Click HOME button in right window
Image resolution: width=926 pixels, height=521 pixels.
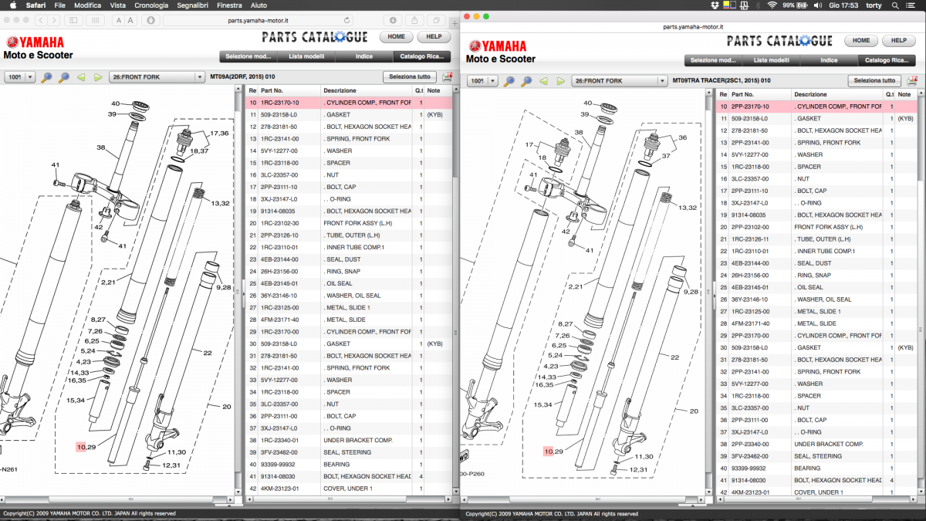point(861,40)
